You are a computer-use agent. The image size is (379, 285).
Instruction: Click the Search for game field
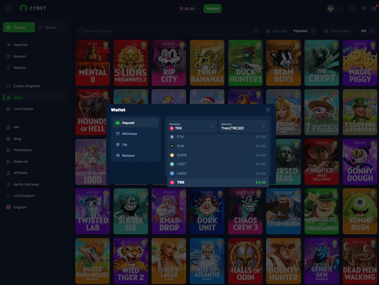[x=162, y=31]
